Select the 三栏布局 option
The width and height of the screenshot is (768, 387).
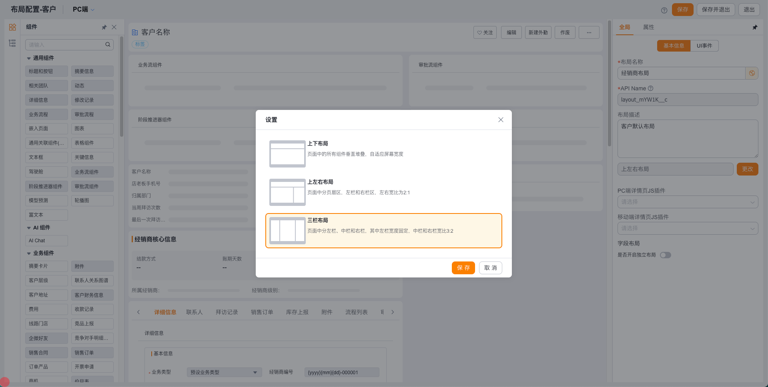click(x=383, y=231)
